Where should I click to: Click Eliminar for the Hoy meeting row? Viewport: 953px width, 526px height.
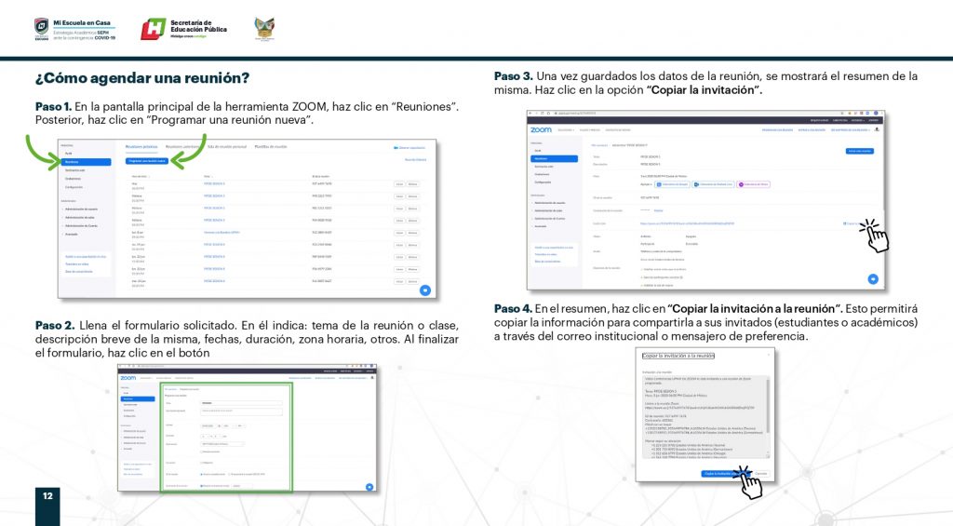point(412,184)
